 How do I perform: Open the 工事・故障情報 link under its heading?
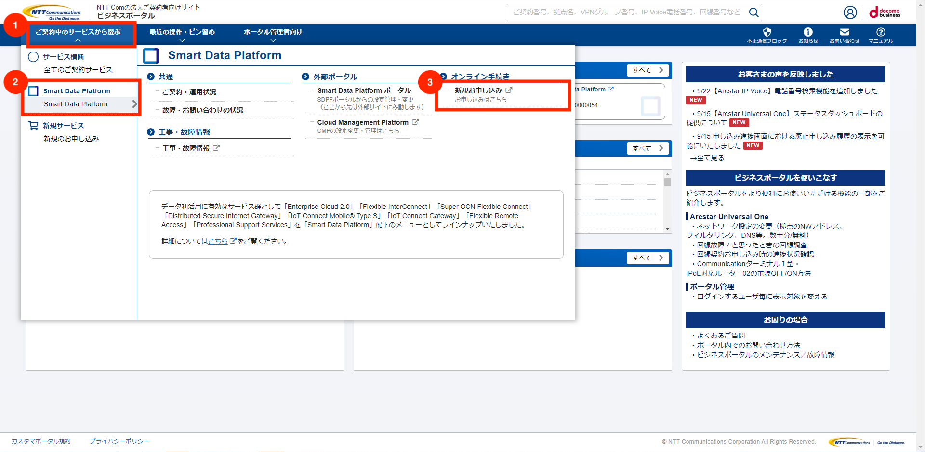(186, 148)
